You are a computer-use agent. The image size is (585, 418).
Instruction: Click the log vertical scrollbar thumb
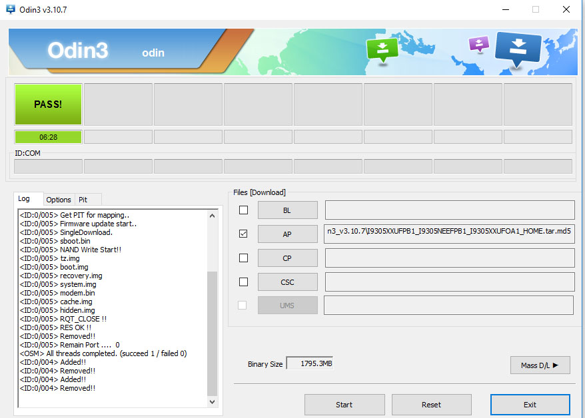(213, 334)
